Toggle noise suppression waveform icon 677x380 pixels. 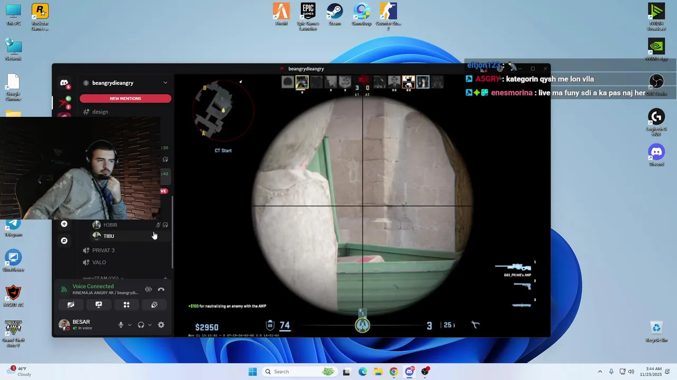click(149, 289)
